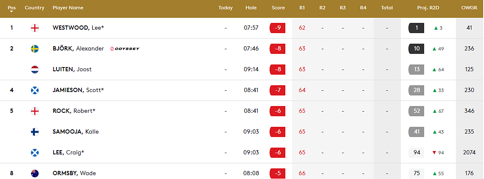Click the Player Name column header
This screenshot has height=179, width=484.
(x=68, y=8)
